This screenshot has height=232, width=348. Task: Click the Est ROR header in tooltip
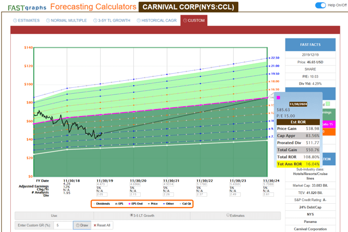(x=299, y=122)
